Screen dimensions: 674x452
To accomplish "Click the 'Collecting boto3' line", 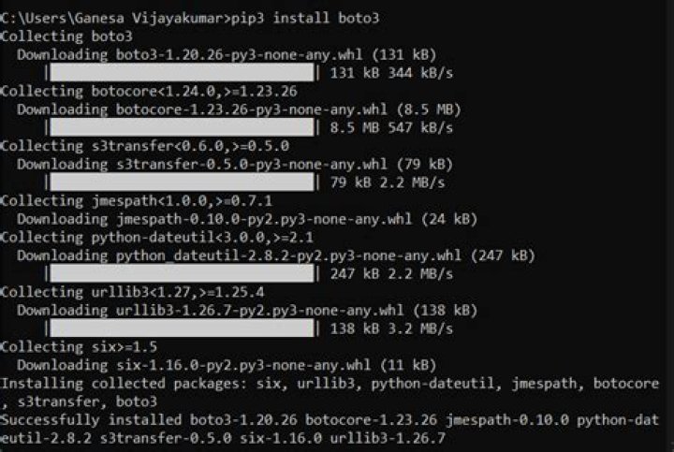I will 66,36.
